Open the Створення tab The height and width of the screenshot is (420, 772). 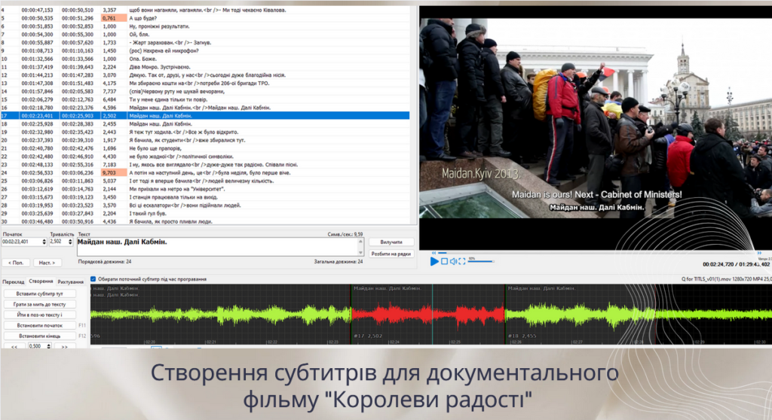tap(41, 282)
